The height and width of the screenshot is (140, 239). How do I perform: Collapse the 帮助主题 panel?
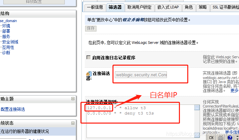tap(73, 99)
